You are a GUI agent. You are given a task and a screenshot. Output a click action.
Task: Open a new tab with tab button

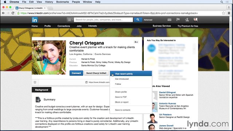click(x=50, y=8)
